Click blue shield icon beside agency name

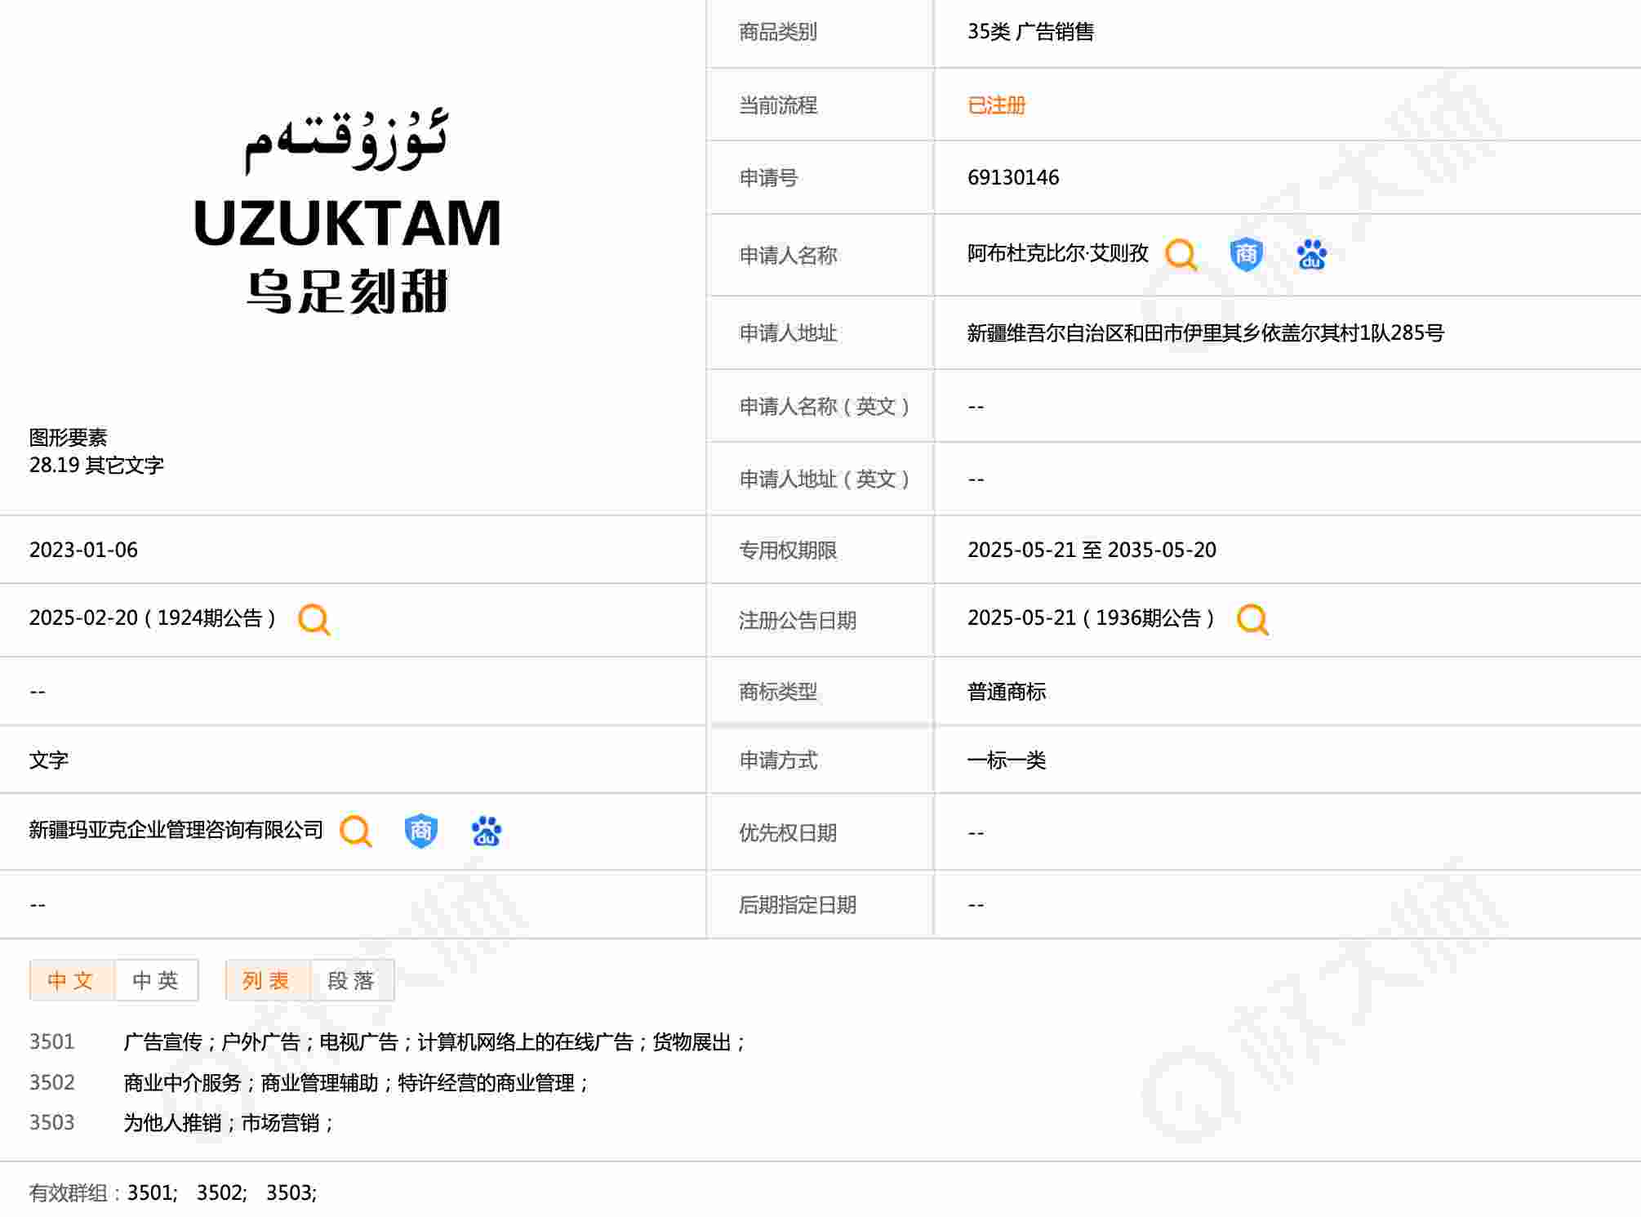(420, 831)
